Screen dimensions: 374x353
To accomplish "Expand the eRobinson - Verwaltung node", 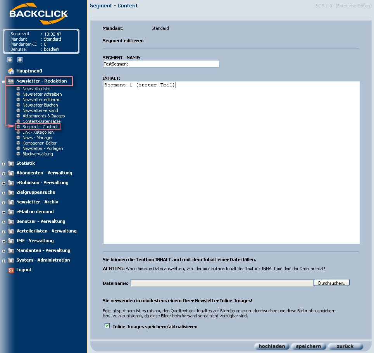I will point(3,183).
